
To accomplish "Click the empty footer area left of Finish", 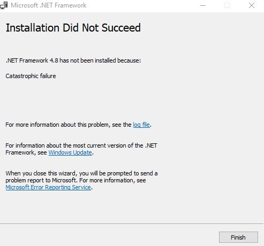I will 109,236.
